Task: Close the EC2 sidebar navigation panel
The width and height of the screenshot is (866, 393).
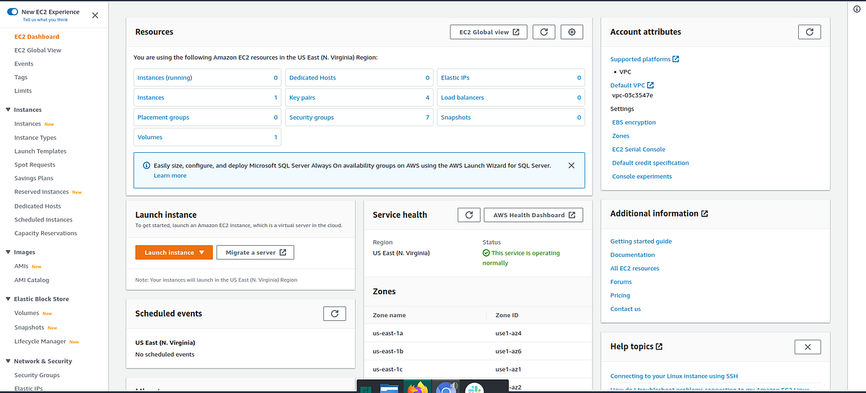Action: coord(95,16)
